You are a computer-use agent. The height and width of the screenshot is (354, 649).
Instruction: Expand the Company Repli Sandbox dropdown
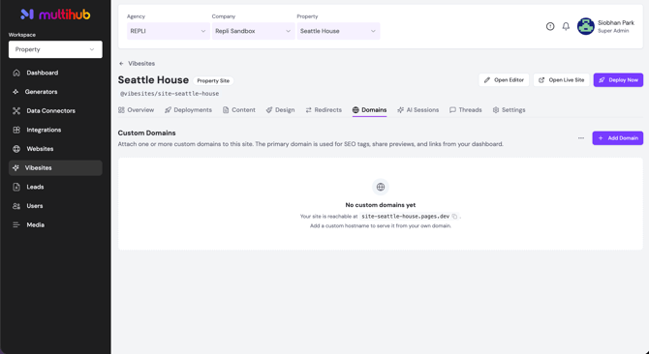tap(254, 31)
